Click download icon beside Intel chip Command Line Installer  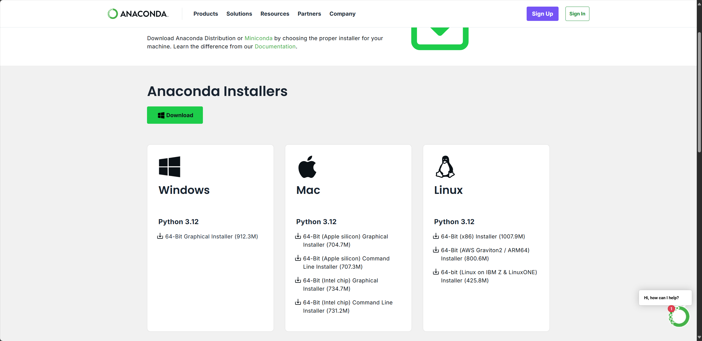click(298, 302)
